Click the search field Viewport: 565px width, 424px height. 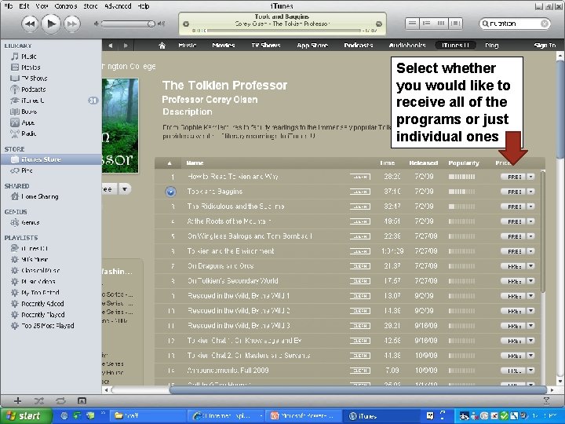pyautogui.click(x=514, y=24)
